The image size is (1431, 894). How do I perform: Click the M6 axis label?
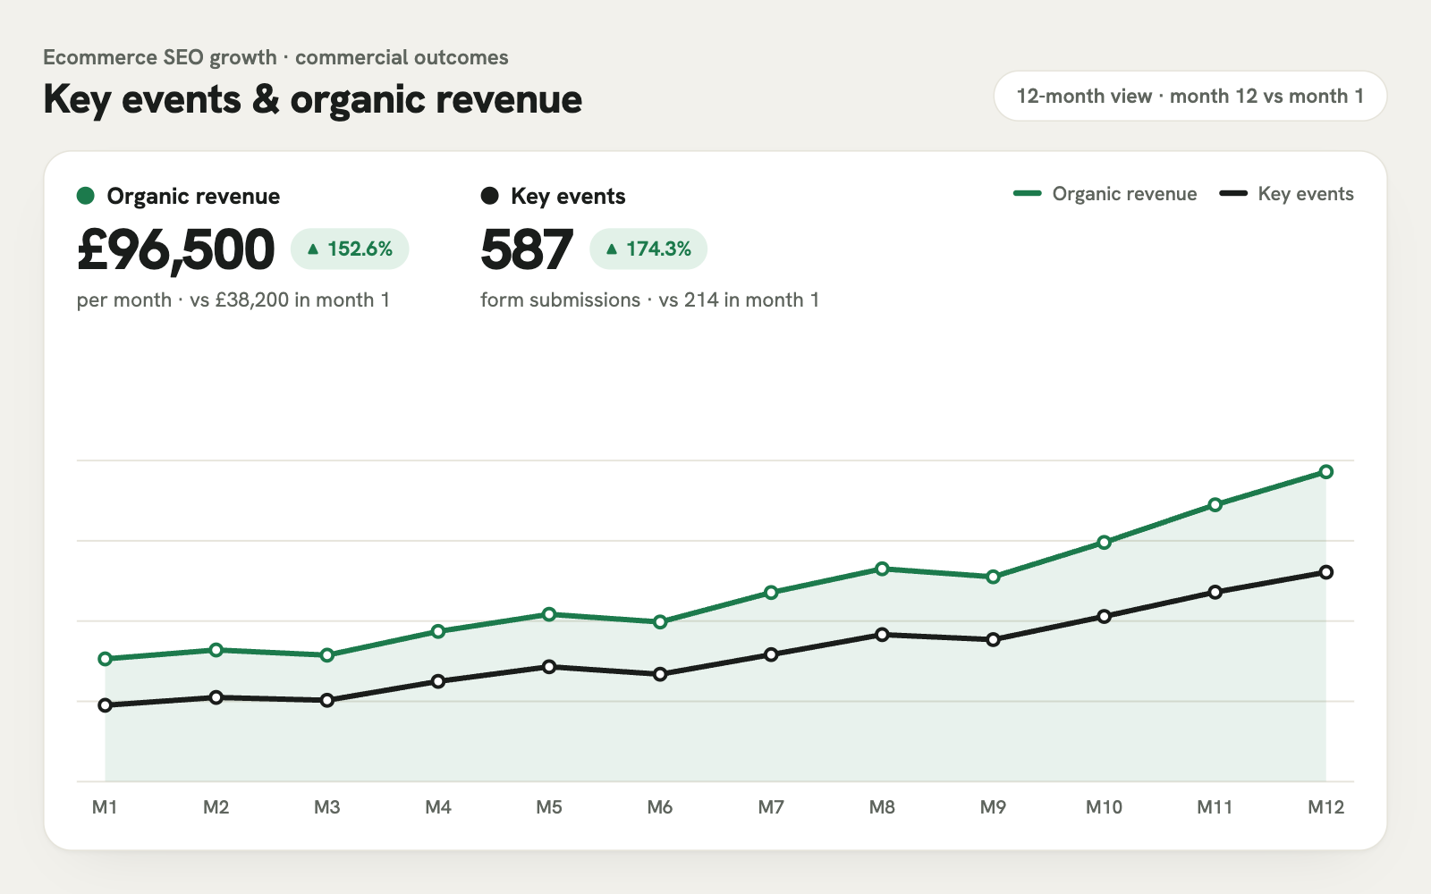pyautogui.click(x=660, y=807)
